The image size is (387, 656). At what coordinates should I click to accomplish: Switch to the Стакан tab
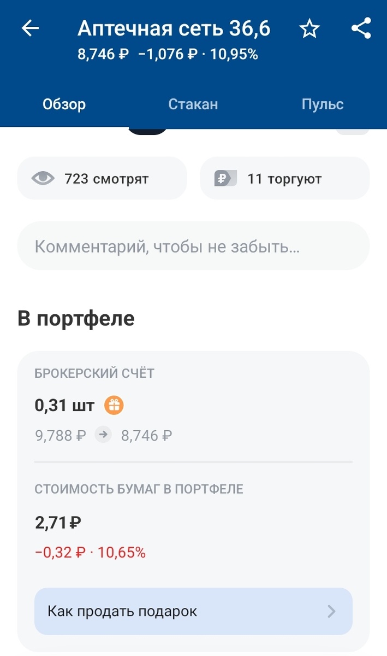(193, 104)
